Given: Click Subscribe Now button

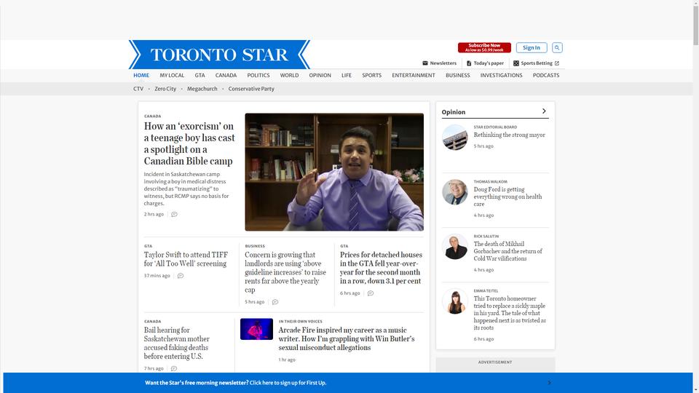Looking at the screenshot, I should click(x=484, y=48).
